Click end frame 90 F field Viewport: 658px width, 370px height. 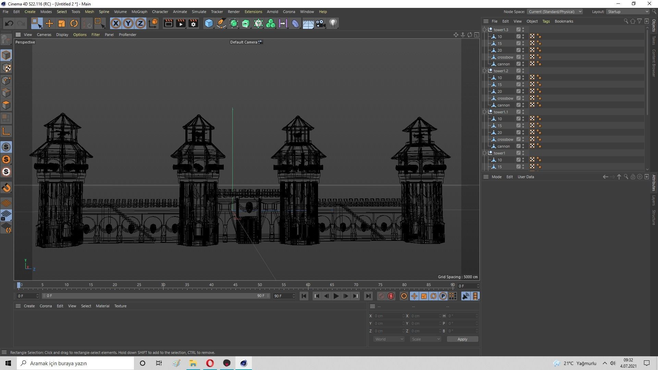click(x=284, y=296)
